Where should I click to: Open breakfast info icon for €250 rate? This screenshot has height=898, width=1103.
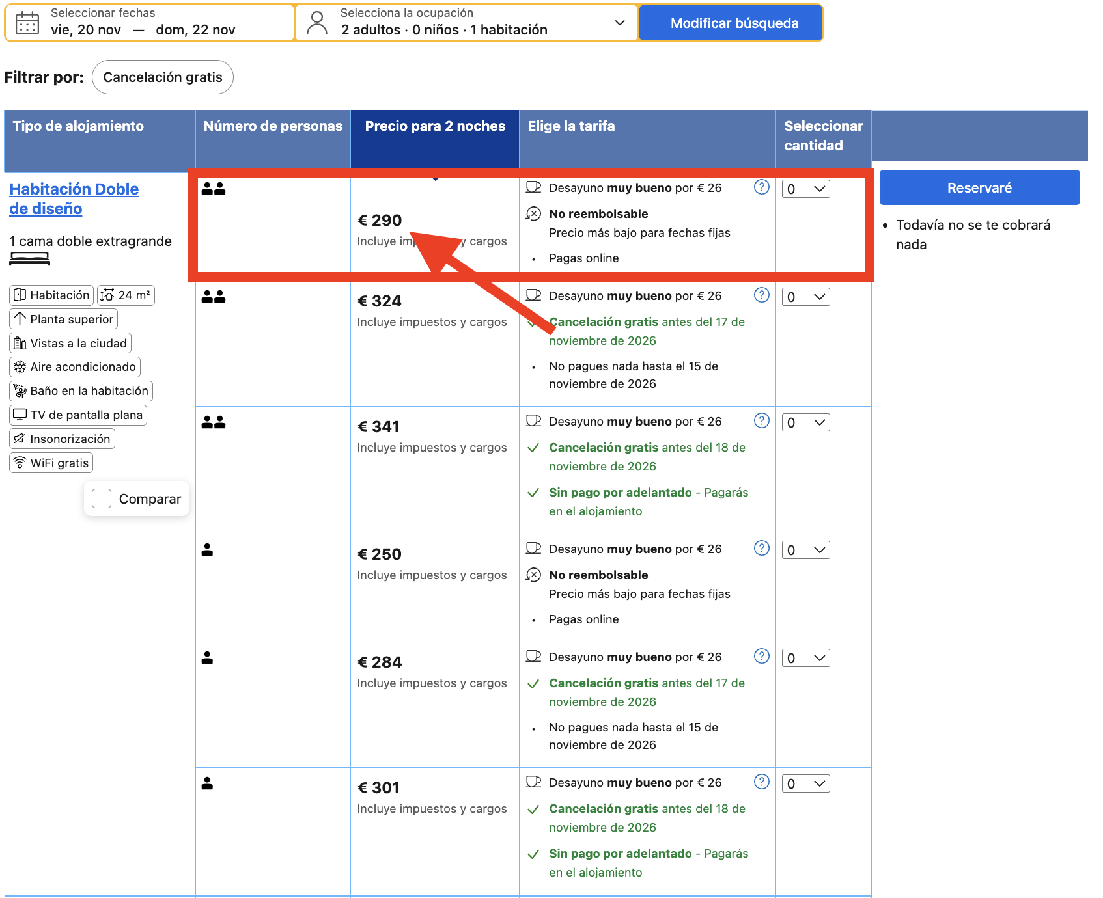[x=761, y=549]
